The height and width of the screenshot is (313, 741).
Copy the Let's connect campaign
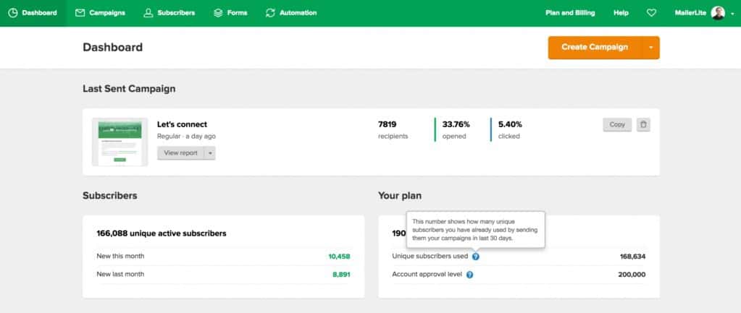(617, 124)
